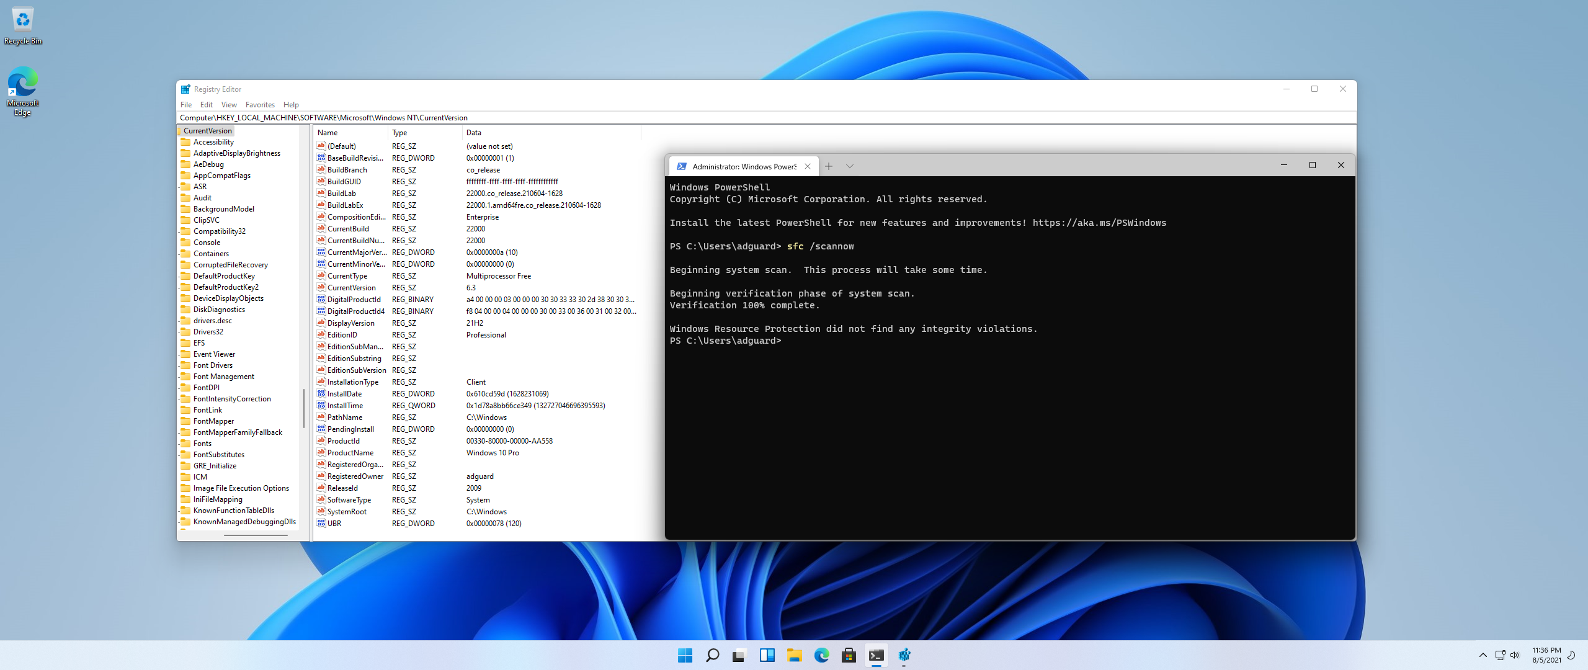Launch Edge from the taskbar
Image resolution: width=1588 pixels, height=670 pixels.
click(x=821, y=655)
